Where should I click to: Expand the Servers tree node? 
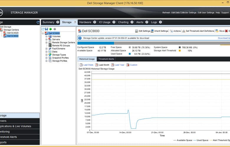46,39
